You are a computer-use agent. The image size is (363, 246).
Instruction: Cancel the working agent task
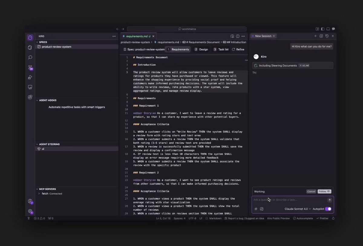[x=311, y=191]
